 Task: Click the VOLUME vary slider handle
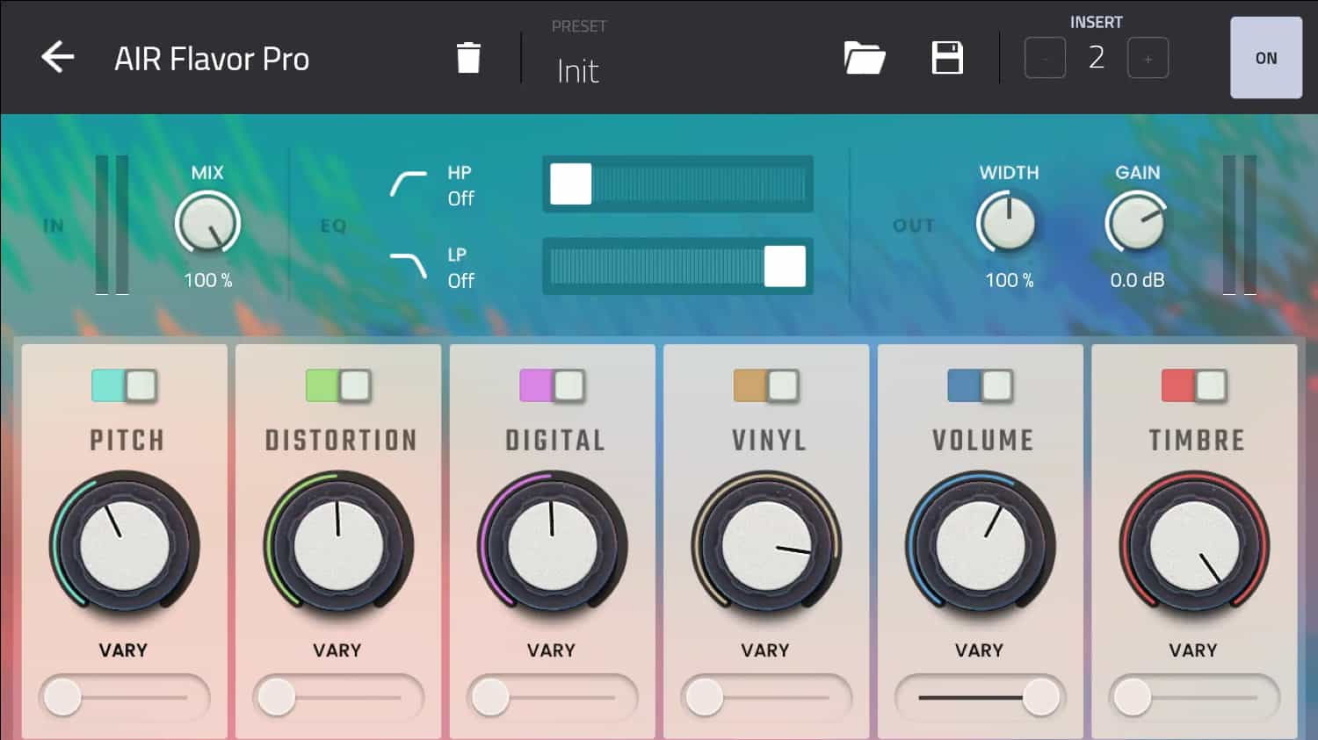(1041, 698)
